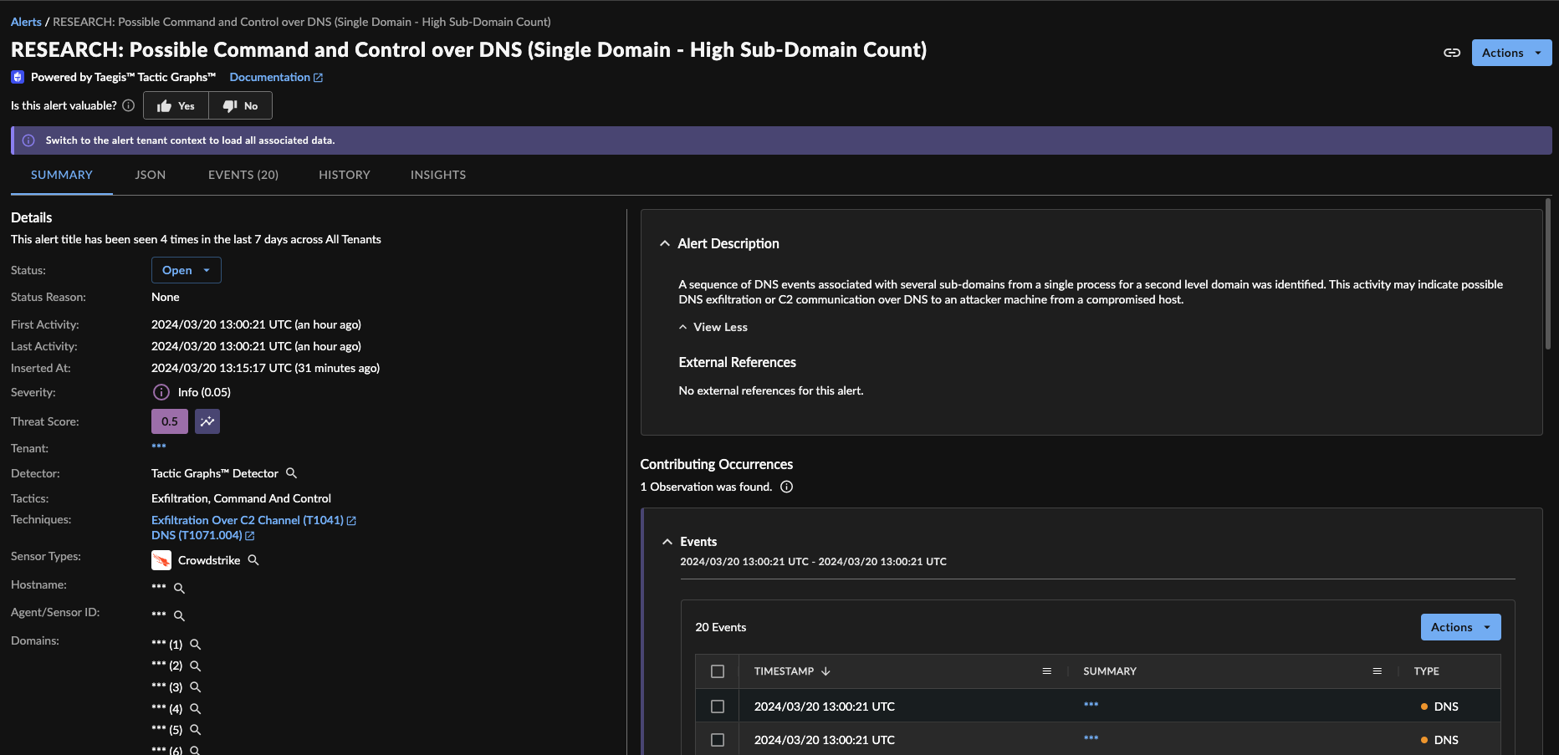Click info icon beside alert valuable question
Screen dimensions: 1559x755
click(129, 105)
